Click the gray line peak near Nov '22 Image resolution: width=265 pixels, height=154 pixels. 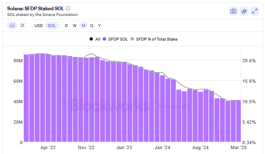(x=92, y=54)
